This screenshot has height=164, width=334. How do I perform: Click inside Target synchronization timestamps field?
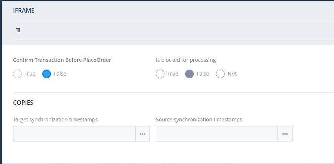[x=74, y=134]
